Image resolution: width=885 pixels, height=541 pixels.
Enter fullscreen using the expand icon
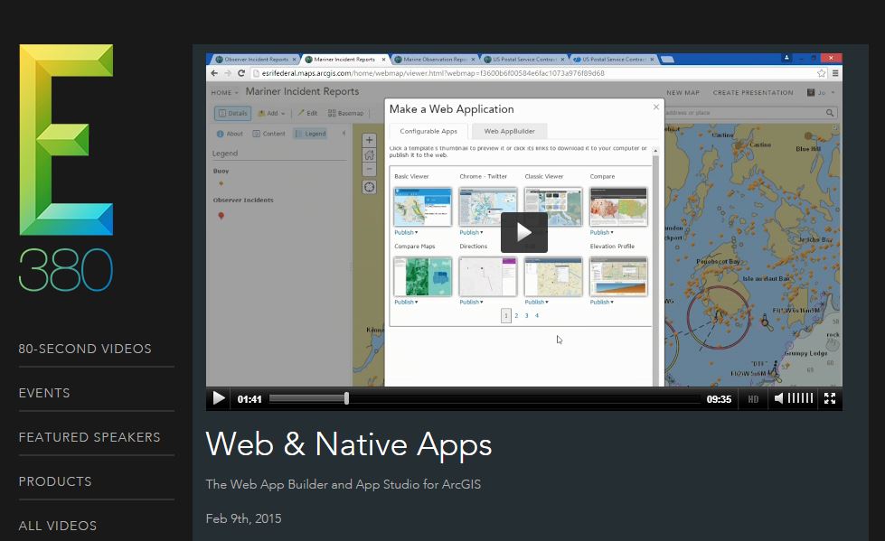click(x=830, y=398)
